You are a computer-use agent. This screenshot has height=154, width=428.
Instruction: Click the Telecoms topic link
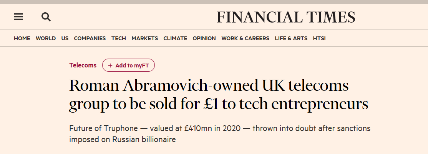click(83, 66)
